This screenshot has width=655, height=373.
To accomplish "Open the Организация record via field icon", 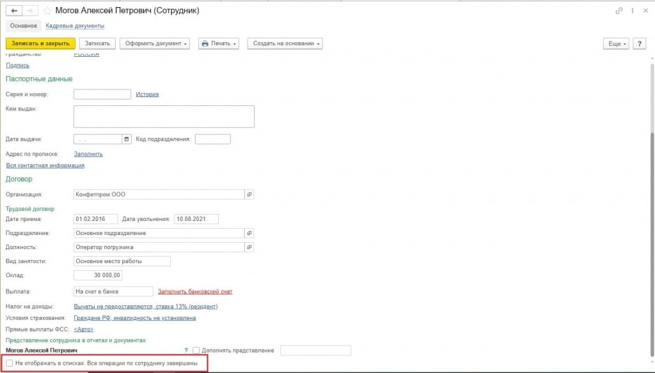I will click(x=249, y=194).
